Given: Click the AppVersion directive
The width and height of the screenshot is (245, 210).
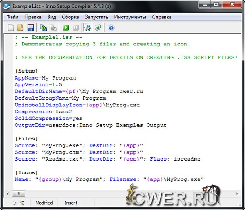Looking at the screenshot, I should click(31, 84).
